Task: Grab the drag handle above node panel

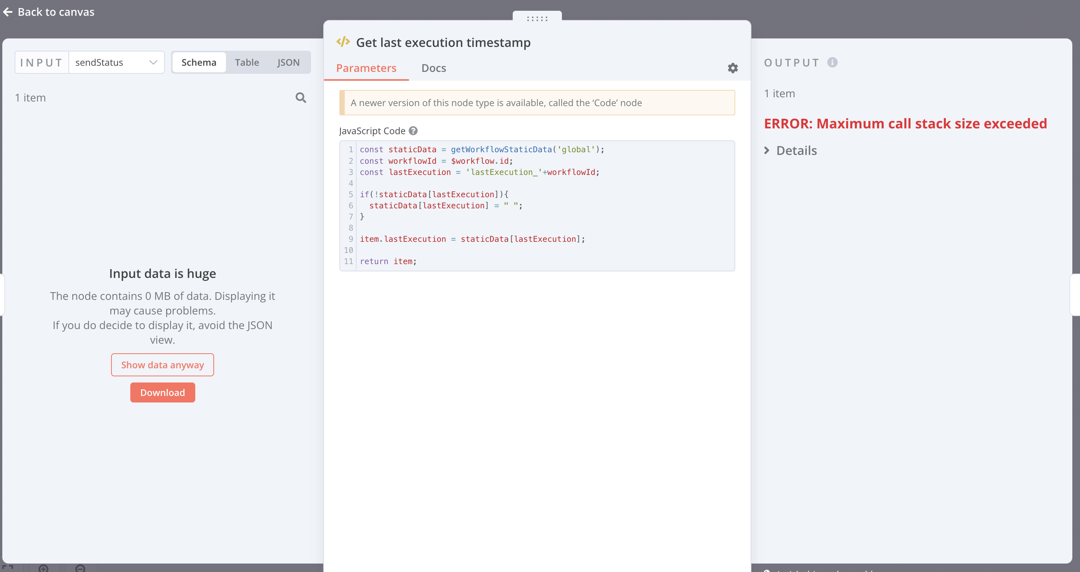Action: [537, 18]
